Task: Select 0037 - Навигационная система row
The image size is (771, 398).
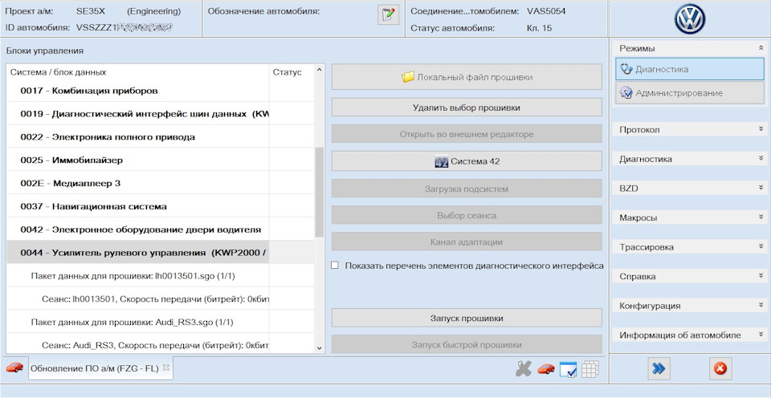Action: [161, 206]
